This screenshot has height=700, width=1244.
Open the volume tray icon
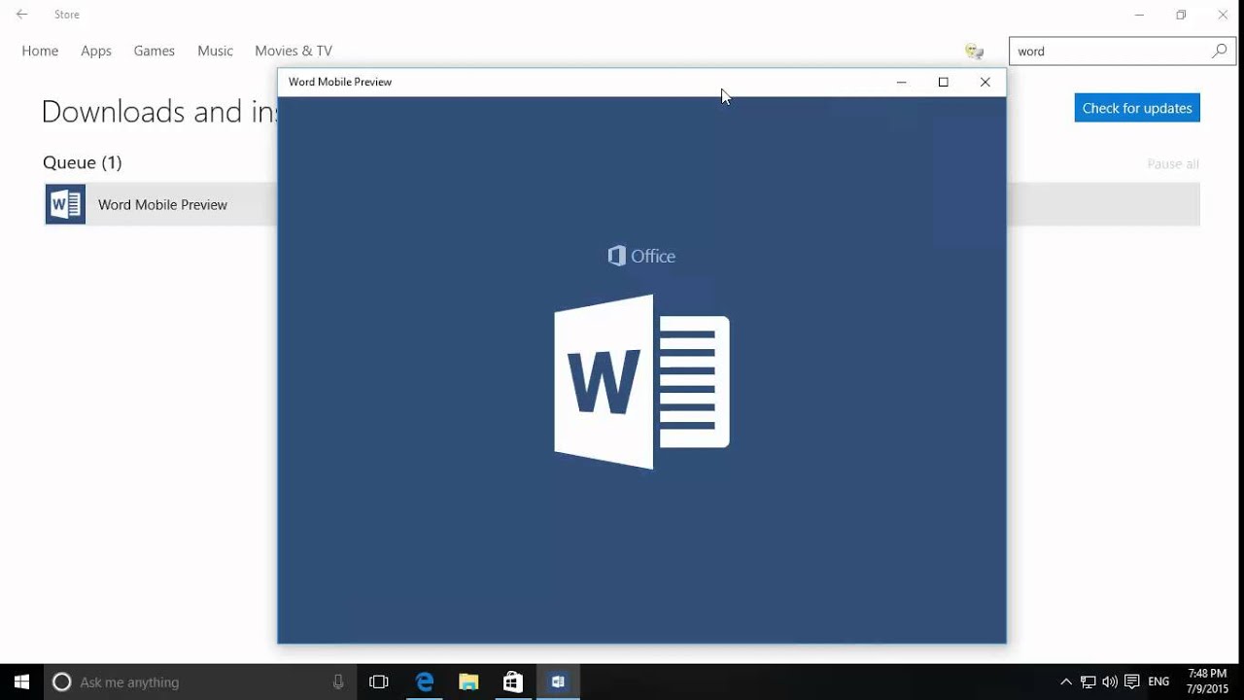(1110, 682)
